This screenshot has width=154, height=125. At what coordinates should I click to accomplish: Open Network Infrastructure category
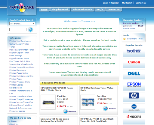20,108
